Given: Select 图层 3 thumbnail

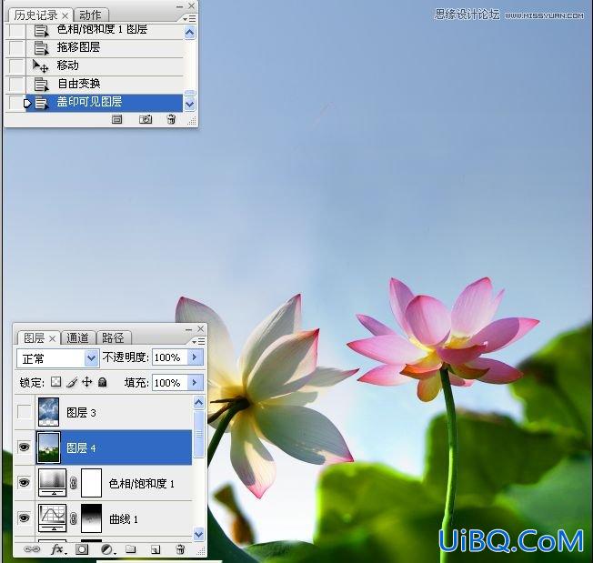Looking at the screenshot, I should click(48, 412).
